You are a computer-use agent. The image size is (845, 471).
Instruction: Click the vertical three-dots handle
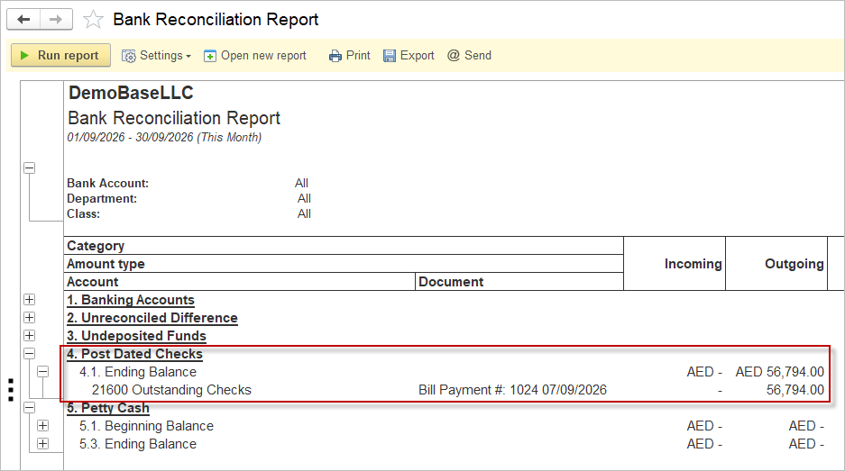pos(11,390)
